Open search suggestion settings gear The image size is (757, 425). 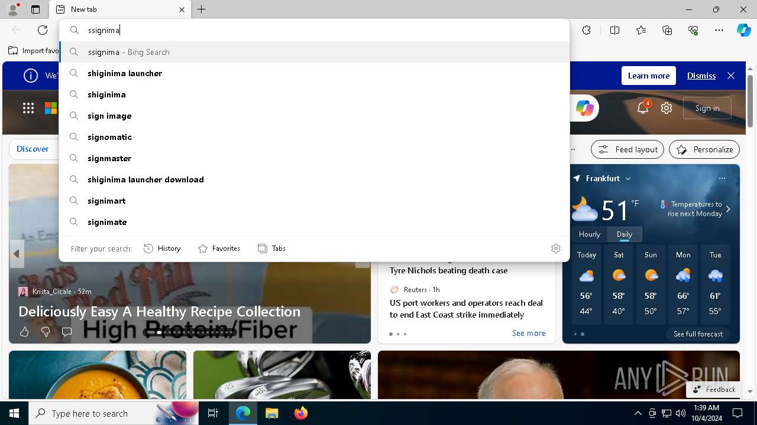(x=555, y=249)
